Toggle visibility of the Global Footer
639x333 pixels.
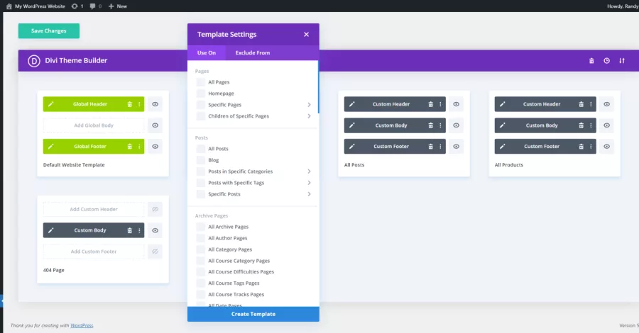[155, 147]
